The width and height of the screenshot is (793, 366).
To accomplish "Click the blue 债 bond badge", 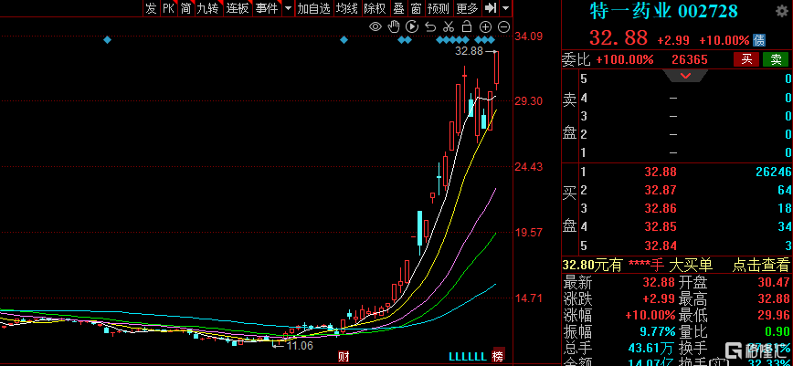I will coord(759,41).
